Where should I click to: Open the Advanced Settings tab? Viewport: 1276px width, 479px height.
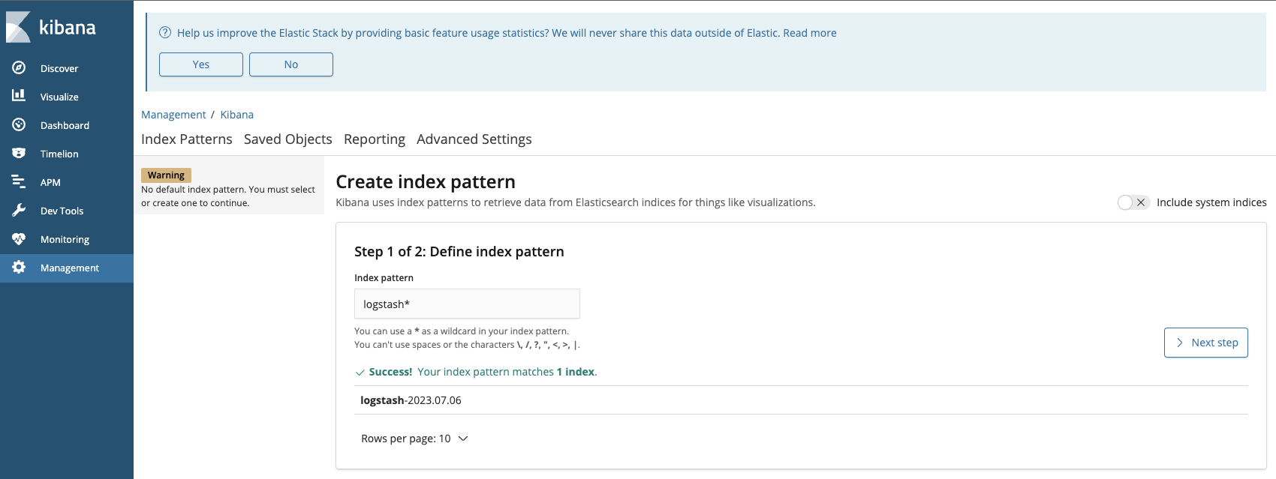coord(474,139)
